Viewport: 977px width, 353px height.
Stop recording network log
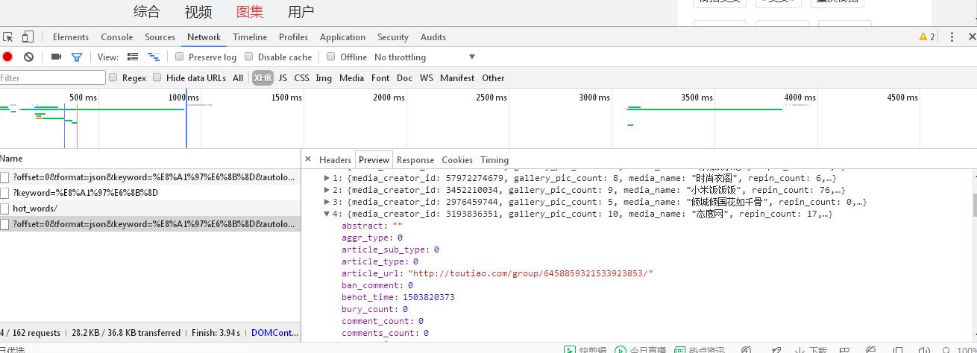(x=7, y=57)
